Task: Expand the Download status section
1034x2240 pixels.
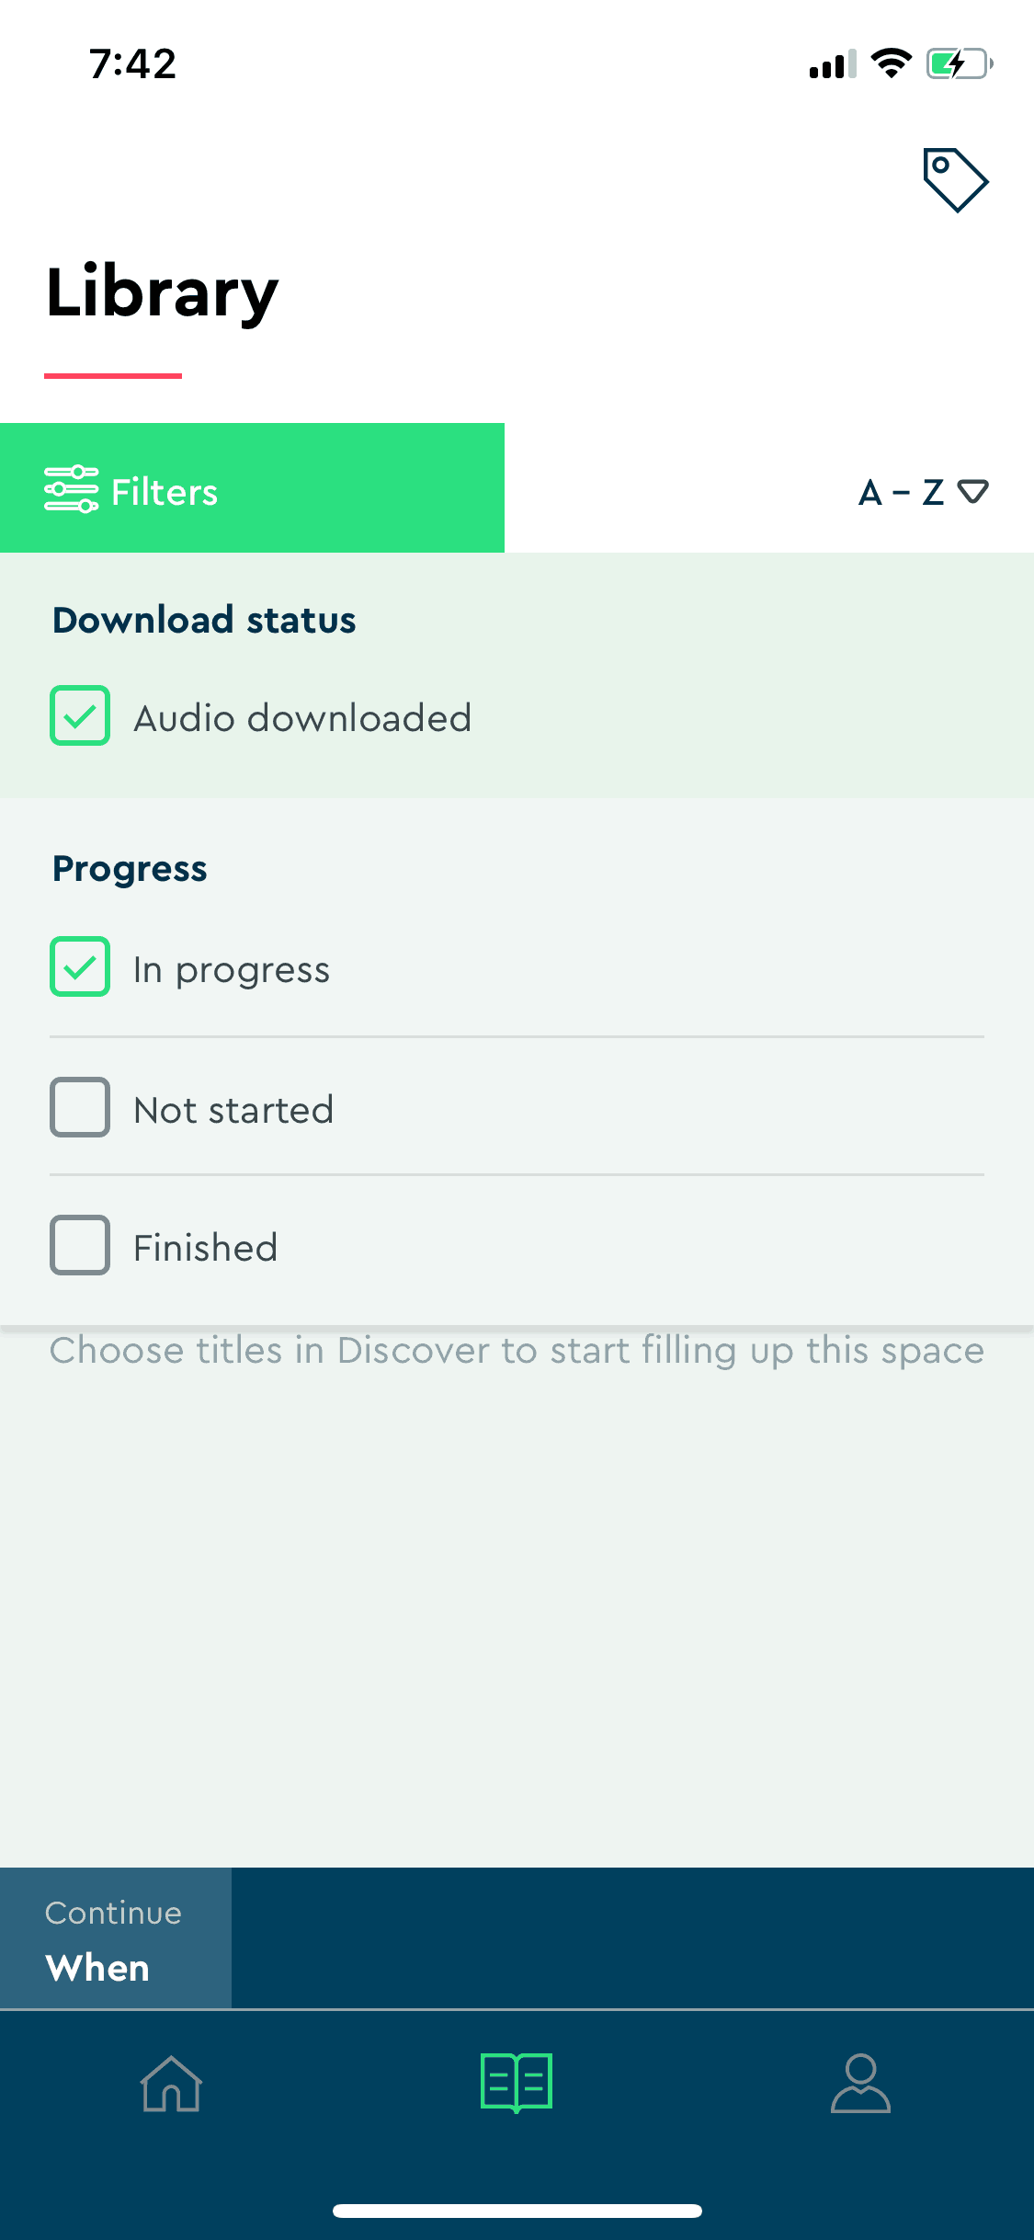Action: coord(204,620)
